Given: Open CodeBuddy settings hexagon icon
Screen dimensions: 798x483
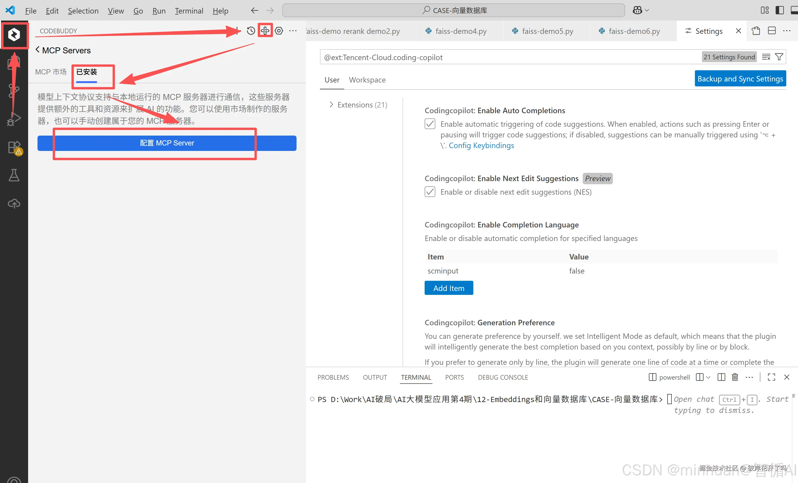Looking at the screenshot, I should point(279,31).
